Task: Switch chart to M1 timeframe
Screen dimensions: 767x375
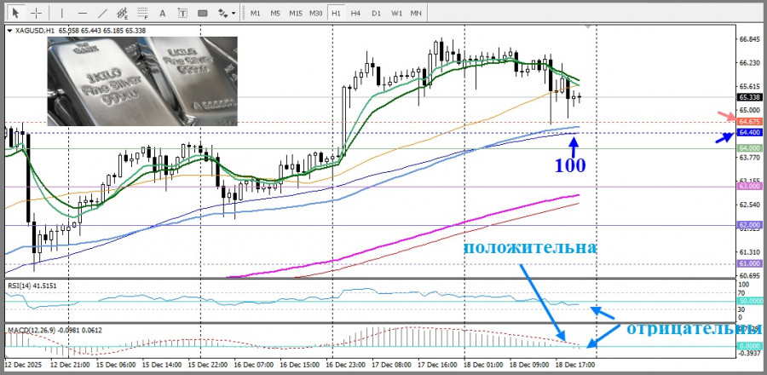Action: pos(255,13)
